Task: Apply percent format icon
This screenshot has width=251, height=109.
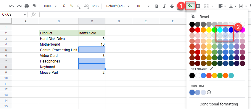Action: [71, 6]
